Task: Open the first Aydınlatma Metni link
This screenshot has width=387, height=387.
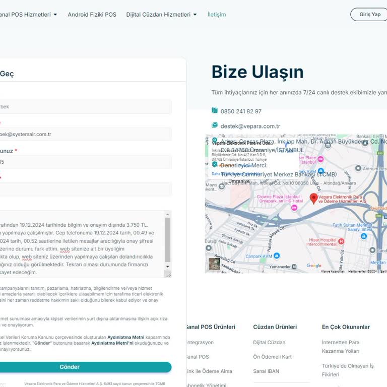Action: click(x=125, y=337)
